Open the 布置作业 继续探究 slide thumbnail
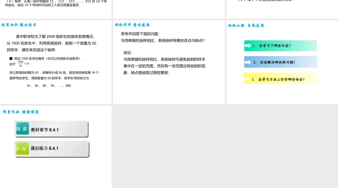 [56, 147]
